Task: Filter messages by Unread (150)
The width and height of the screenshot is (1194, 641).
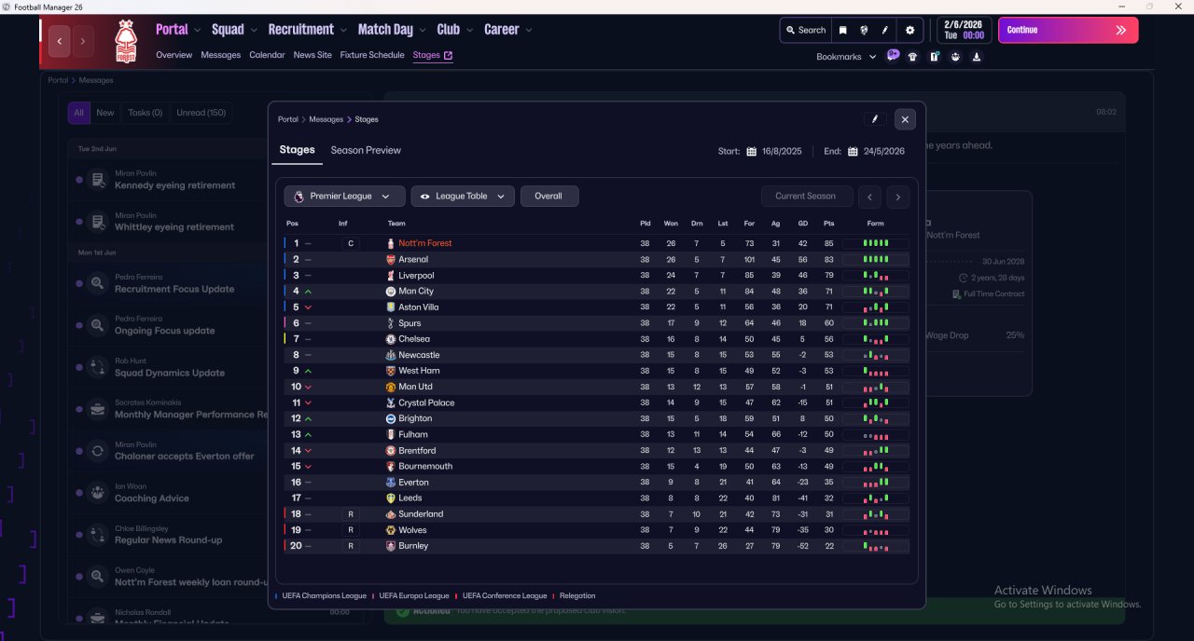Action: 201,113
